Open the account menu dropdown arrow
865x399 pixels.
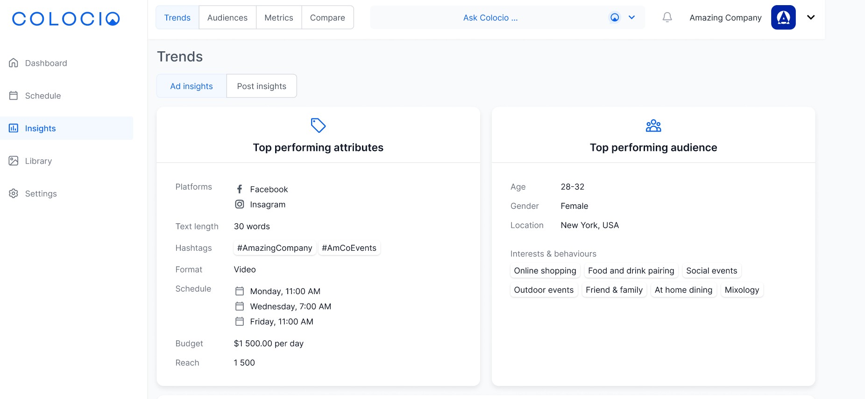[x=811, y=18]
